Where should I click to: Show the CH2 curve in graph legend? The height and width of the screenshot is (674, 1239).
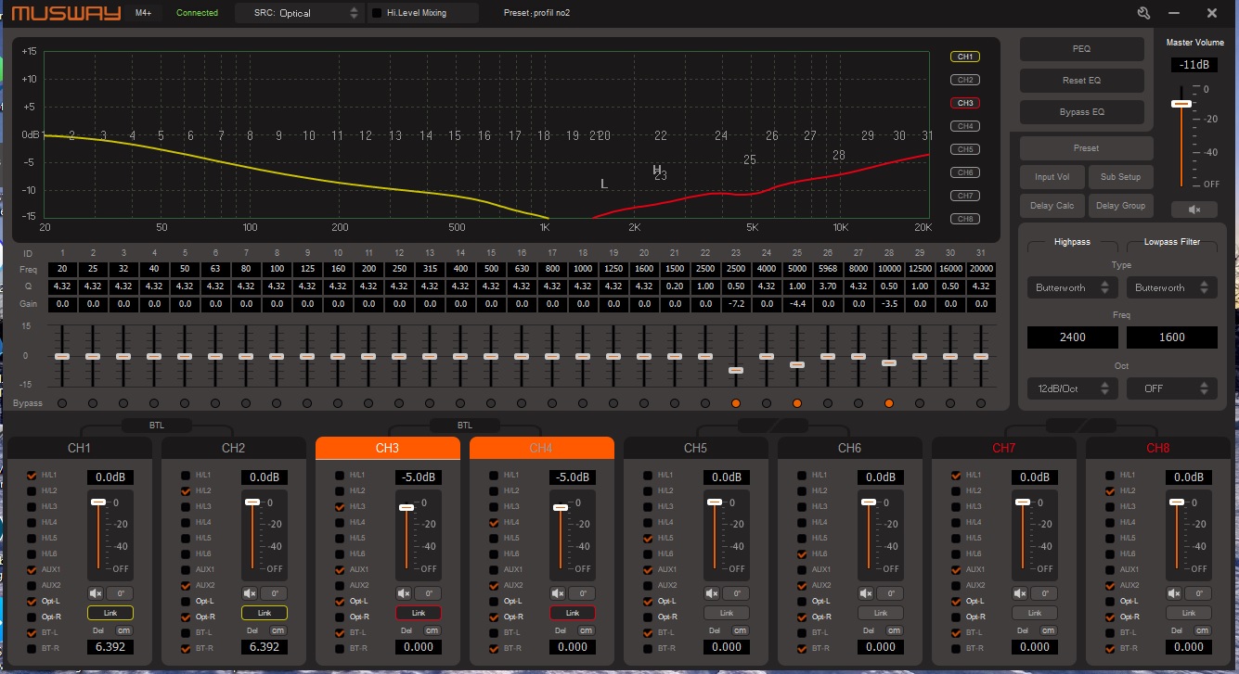click(965, 80)
